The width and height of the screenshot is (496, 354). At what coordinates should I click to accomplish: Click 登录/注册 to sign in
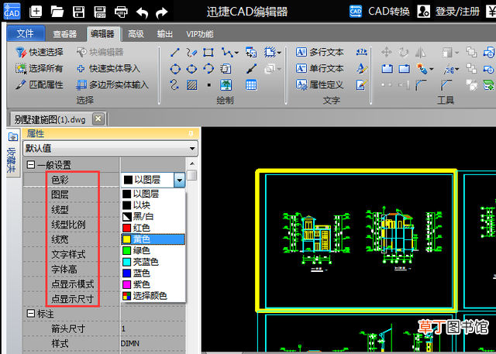coord(448,12)
